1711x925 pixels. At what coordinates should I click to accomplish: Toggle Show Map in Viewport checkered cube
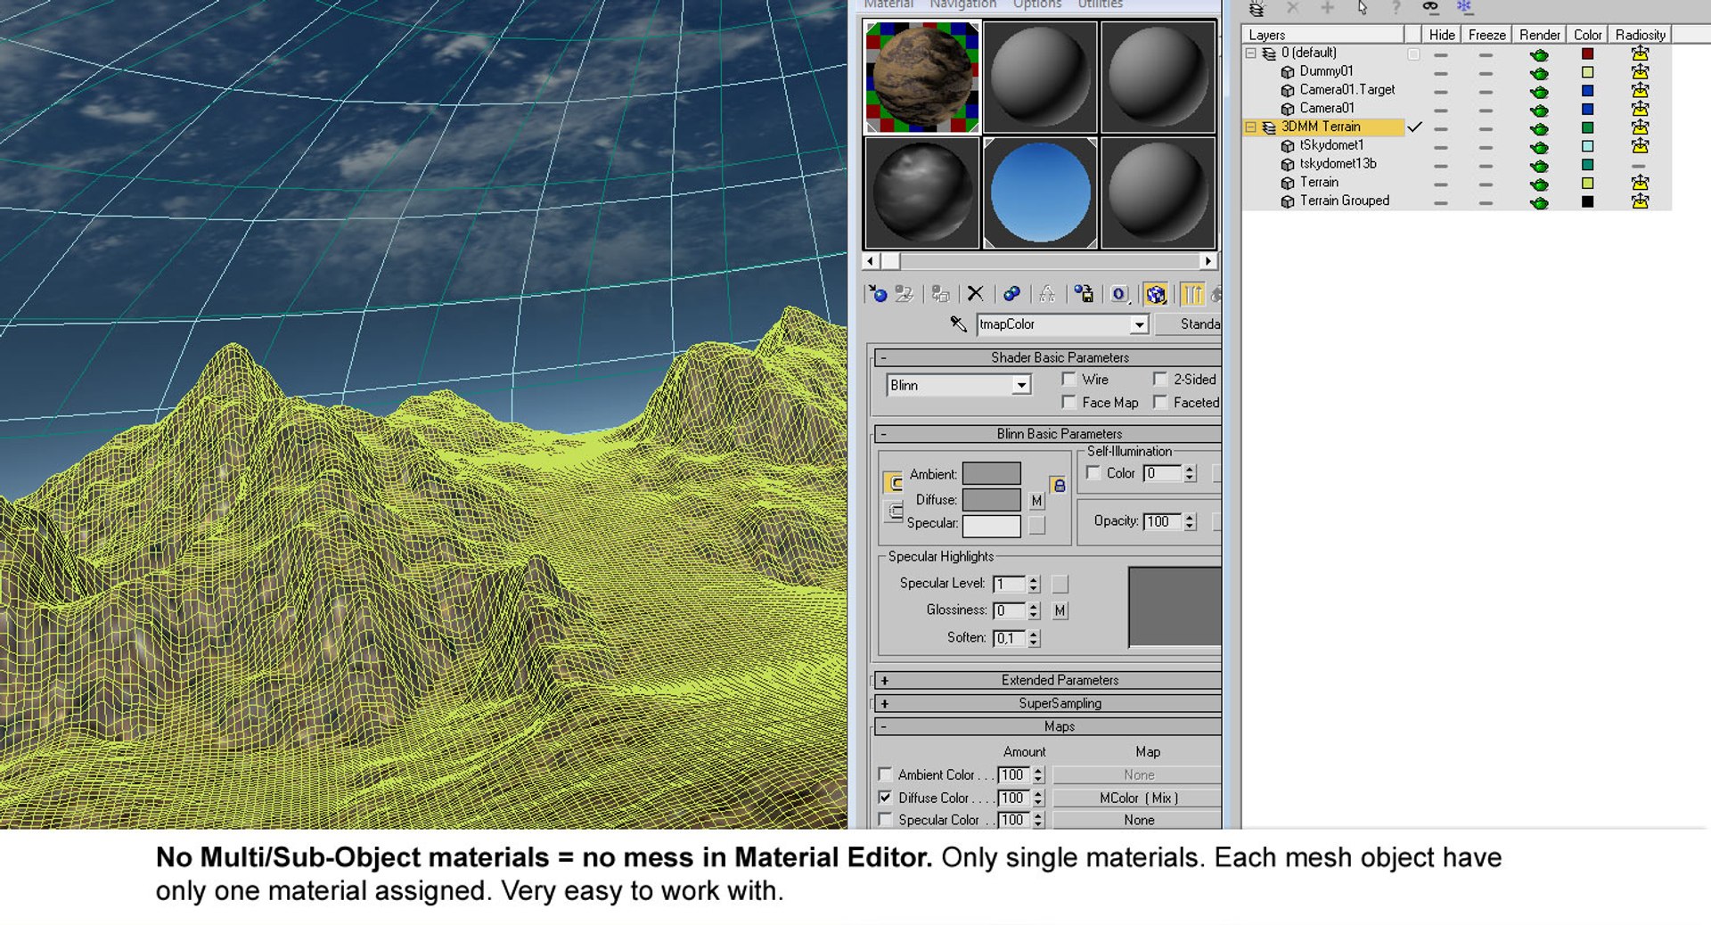1156,294
